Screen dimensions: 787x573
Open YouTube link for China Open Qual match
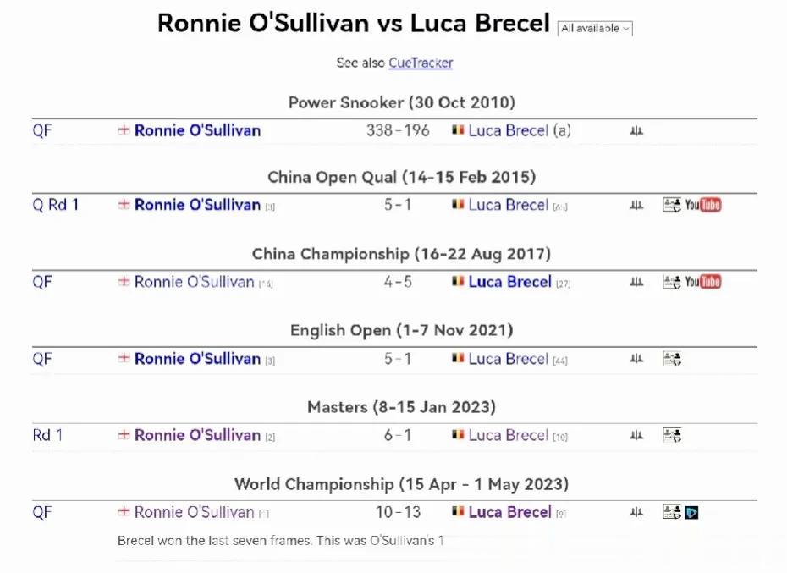tap(703, 205)
